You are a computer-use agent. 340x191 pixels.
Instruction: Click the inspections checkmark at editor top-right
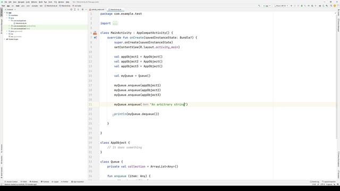pyautogui.click(x=335, y=13)
